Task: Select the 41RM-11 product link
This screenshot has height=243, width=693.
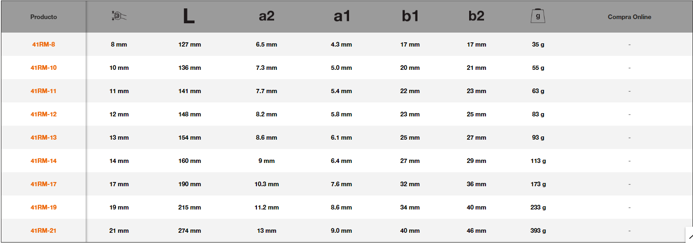Action: [x=43, y=91]
